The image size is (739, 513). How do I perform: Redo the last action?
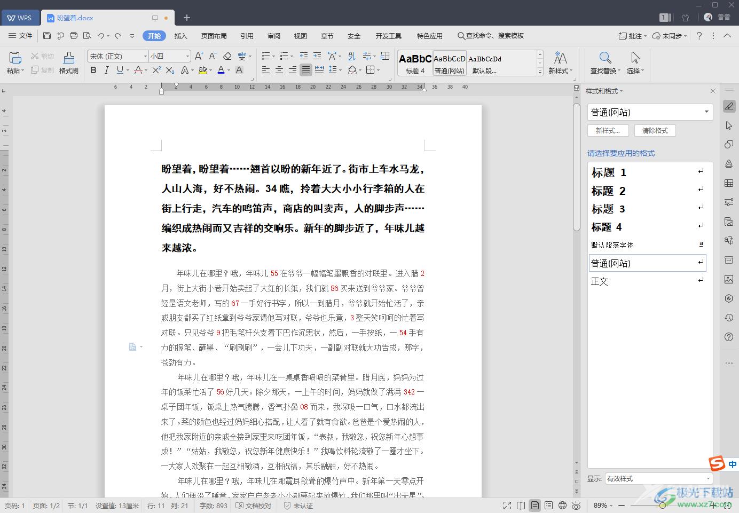tap(119, 36)
